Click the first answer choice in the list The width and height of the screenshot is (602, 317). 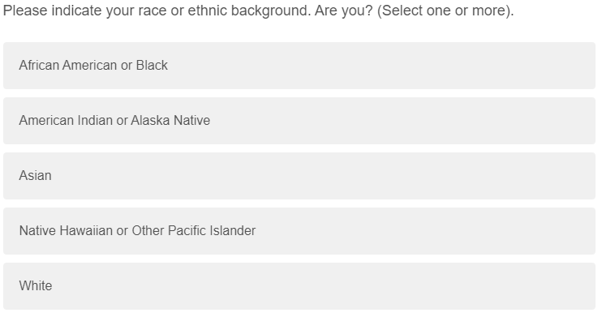click(299, 66)
